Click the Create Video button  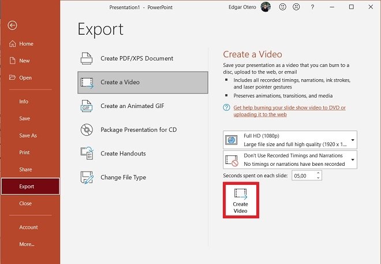click(x=241, y=200)
